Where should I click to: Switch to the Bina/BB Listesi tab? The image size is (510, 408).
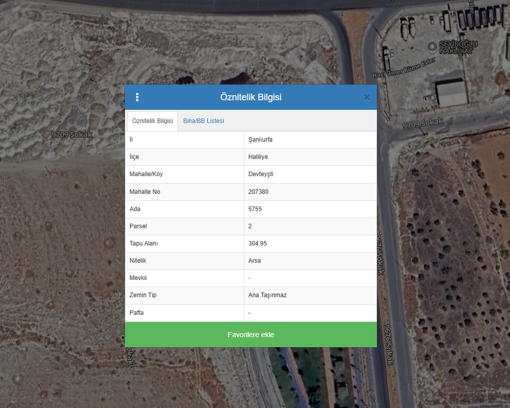pyautogui.click(x=203, y=121)
